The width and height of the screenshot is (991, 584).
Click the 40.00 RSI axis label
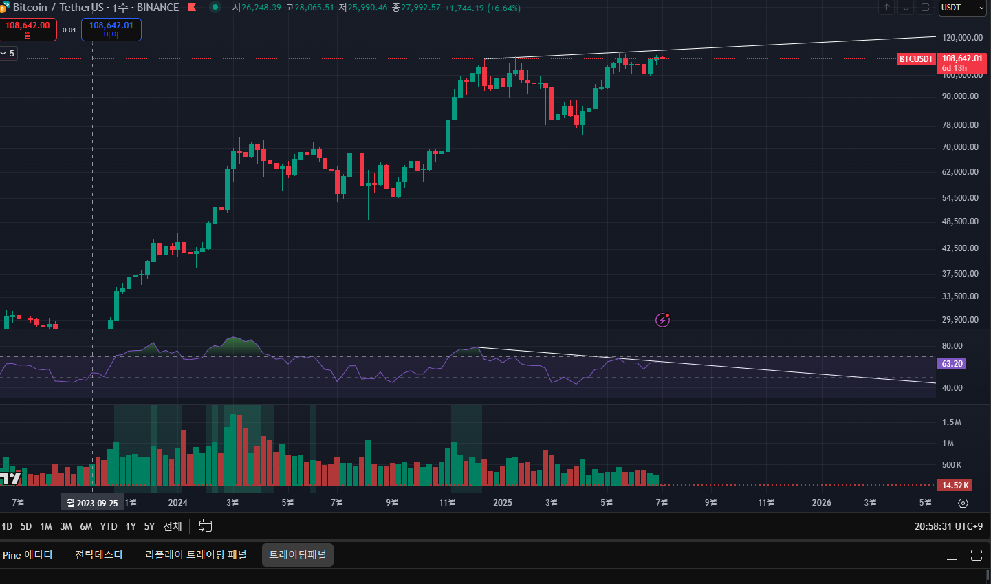coord(952,388)
